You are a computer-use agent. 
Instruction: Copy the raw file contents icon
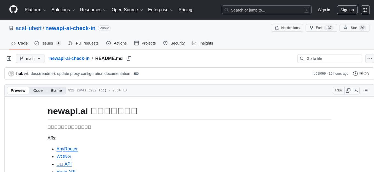[348, 90]
